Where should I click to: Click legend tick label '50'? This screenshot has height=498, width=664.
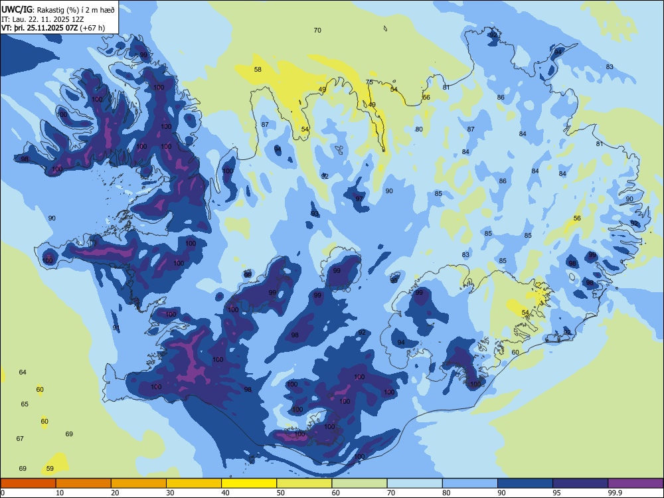click(281, 493)
